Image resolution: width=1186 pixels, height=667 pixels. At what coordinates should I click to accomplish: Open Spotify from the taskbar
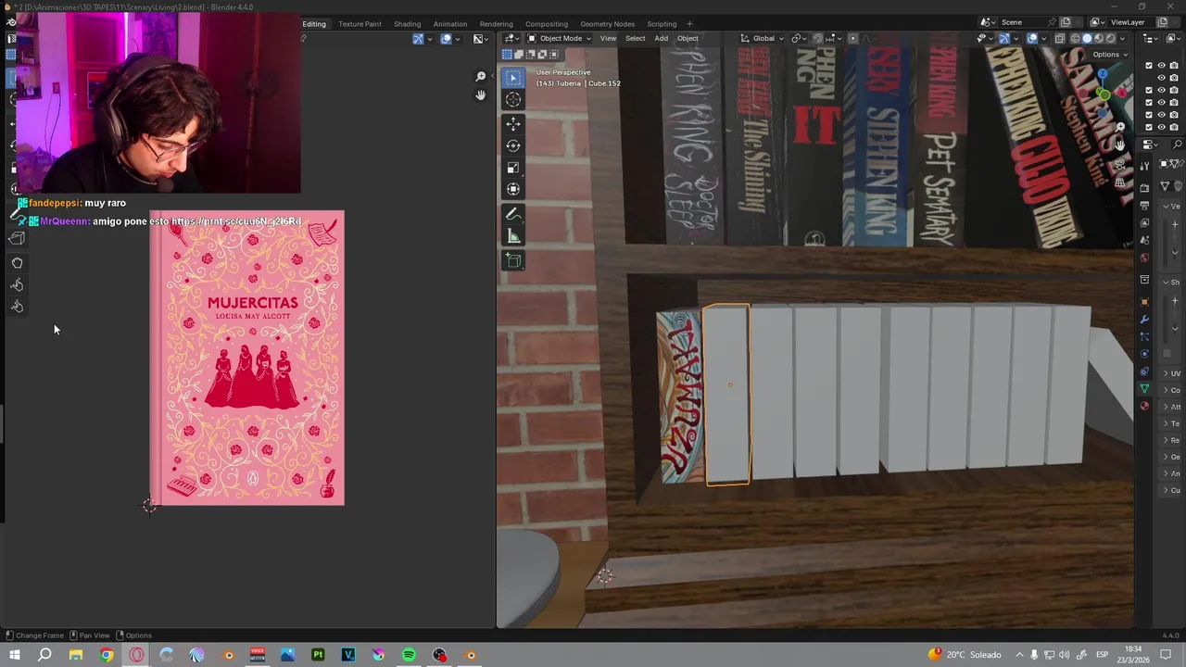point(409,655)
